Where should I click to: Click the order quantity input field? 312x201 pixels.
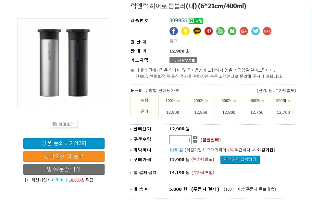(x=181, y=140)
